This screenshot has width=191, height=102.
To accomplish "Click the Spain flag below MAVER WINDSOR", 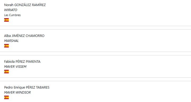I will 7,97.
